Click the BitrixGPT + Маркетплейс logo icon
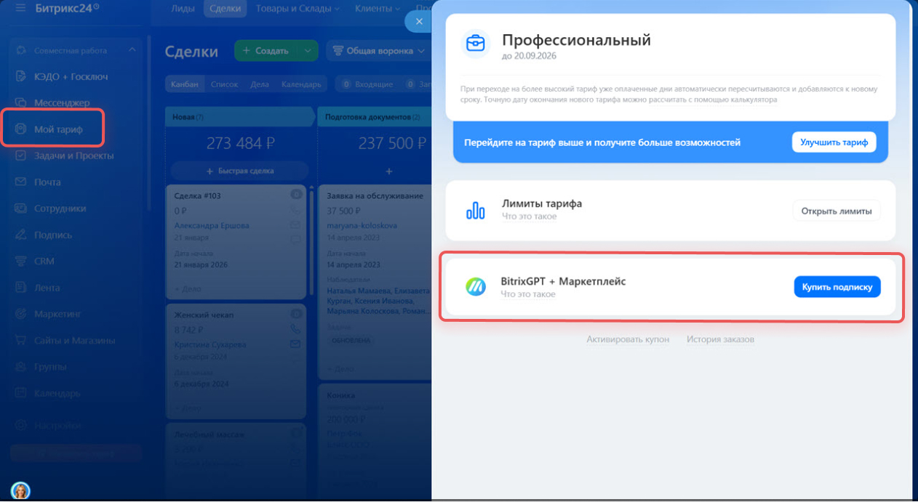 click(x=476, y=287)
